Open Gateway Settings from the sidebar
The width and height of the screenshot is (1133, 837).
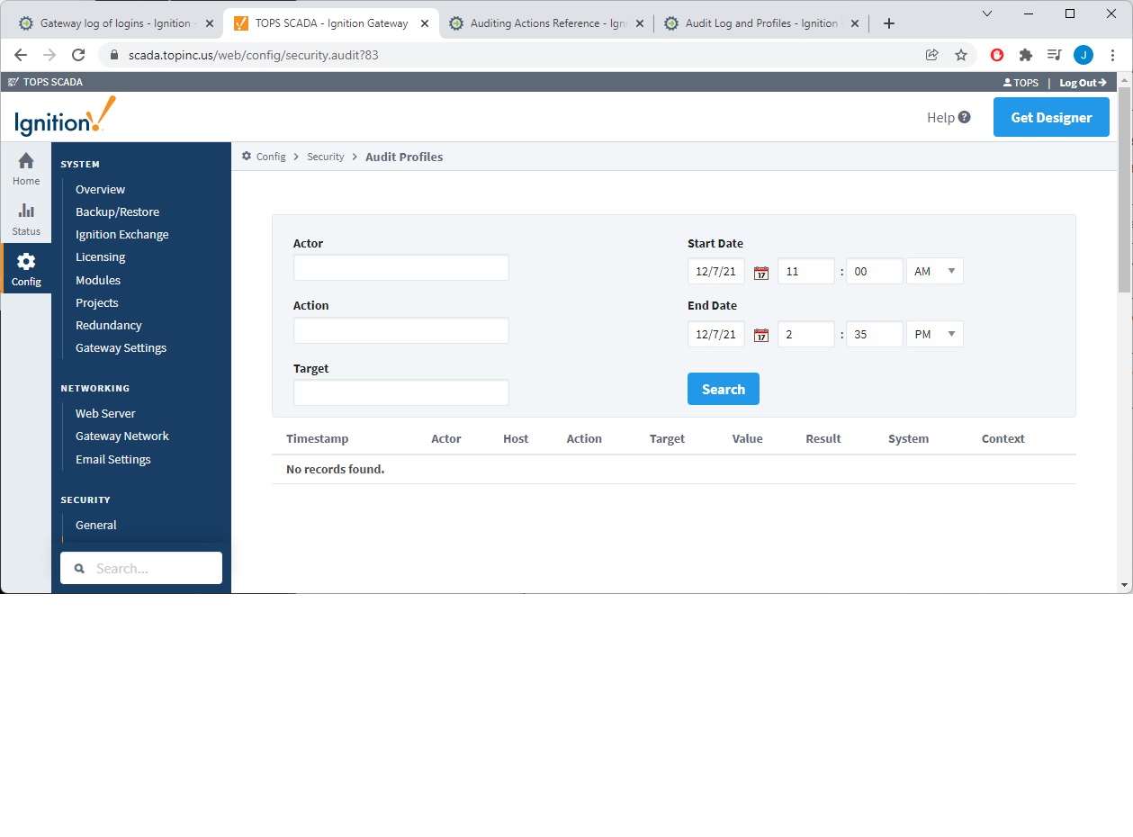(121, 347)
